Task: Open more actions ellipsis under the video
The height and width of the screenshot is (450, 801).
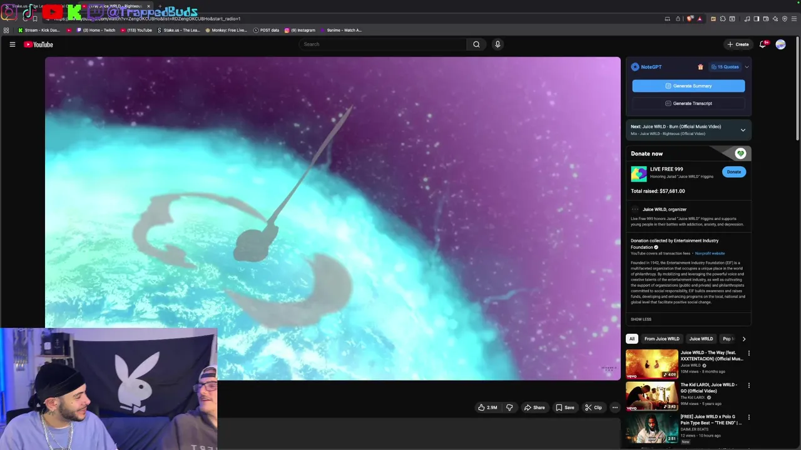Action: tap(615, 407)
